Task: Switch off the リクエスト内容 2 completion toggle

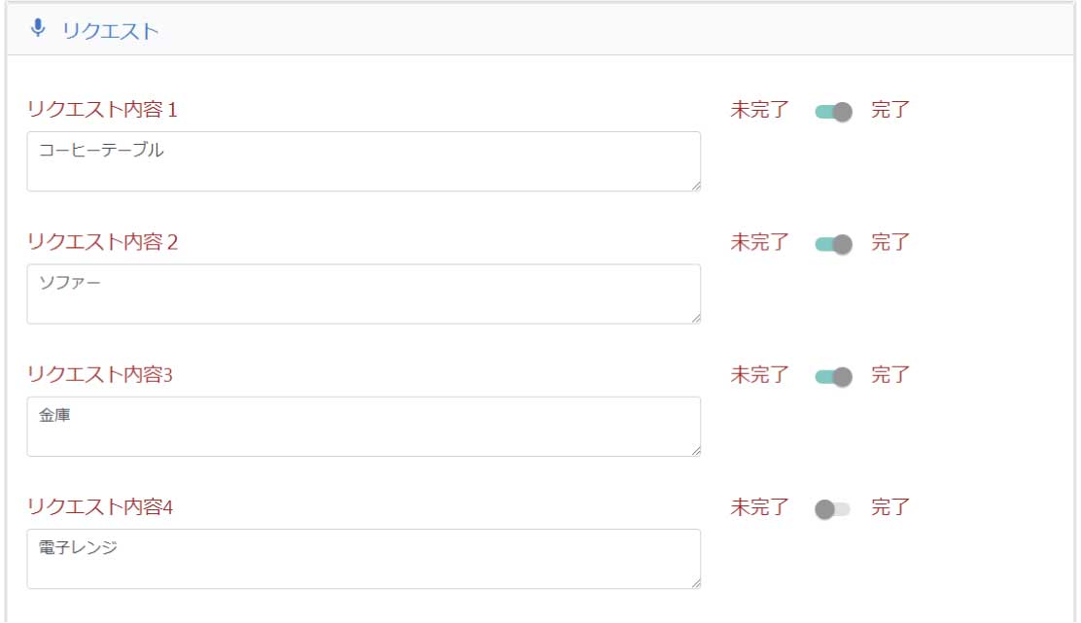Action: (833, 243)
